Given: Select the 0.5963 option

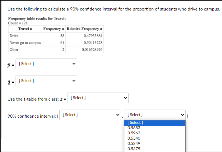Looking at the screenshot, I should coord(134,133).
